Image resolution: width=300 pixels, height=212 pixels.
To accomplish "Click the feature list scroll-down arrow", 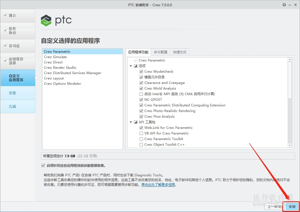I will coord(290,145).
